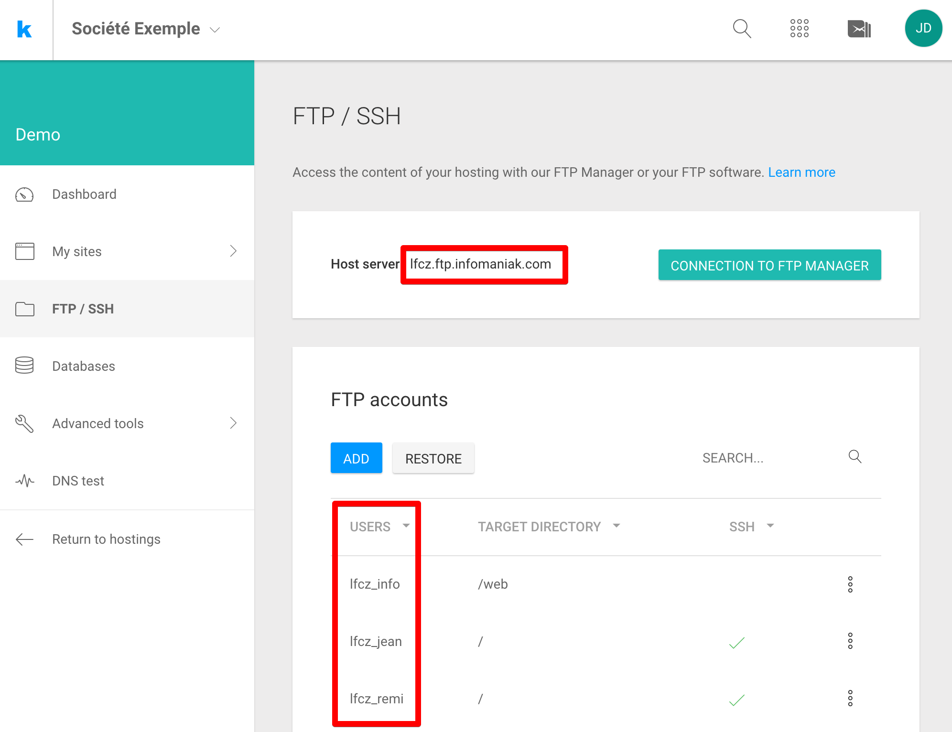Click SSH checkmark for lfcz_jean
The height and width of the screenshot is (732, 952).
(736, 643)
